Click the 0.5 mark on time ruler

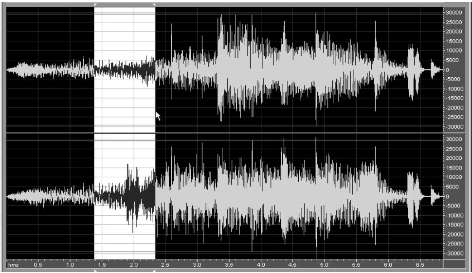click(x=38, y=265)
